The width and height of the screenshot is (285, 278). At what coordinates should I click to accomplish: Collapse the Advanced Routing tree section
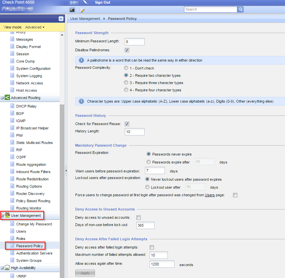[x=2, y=98]
